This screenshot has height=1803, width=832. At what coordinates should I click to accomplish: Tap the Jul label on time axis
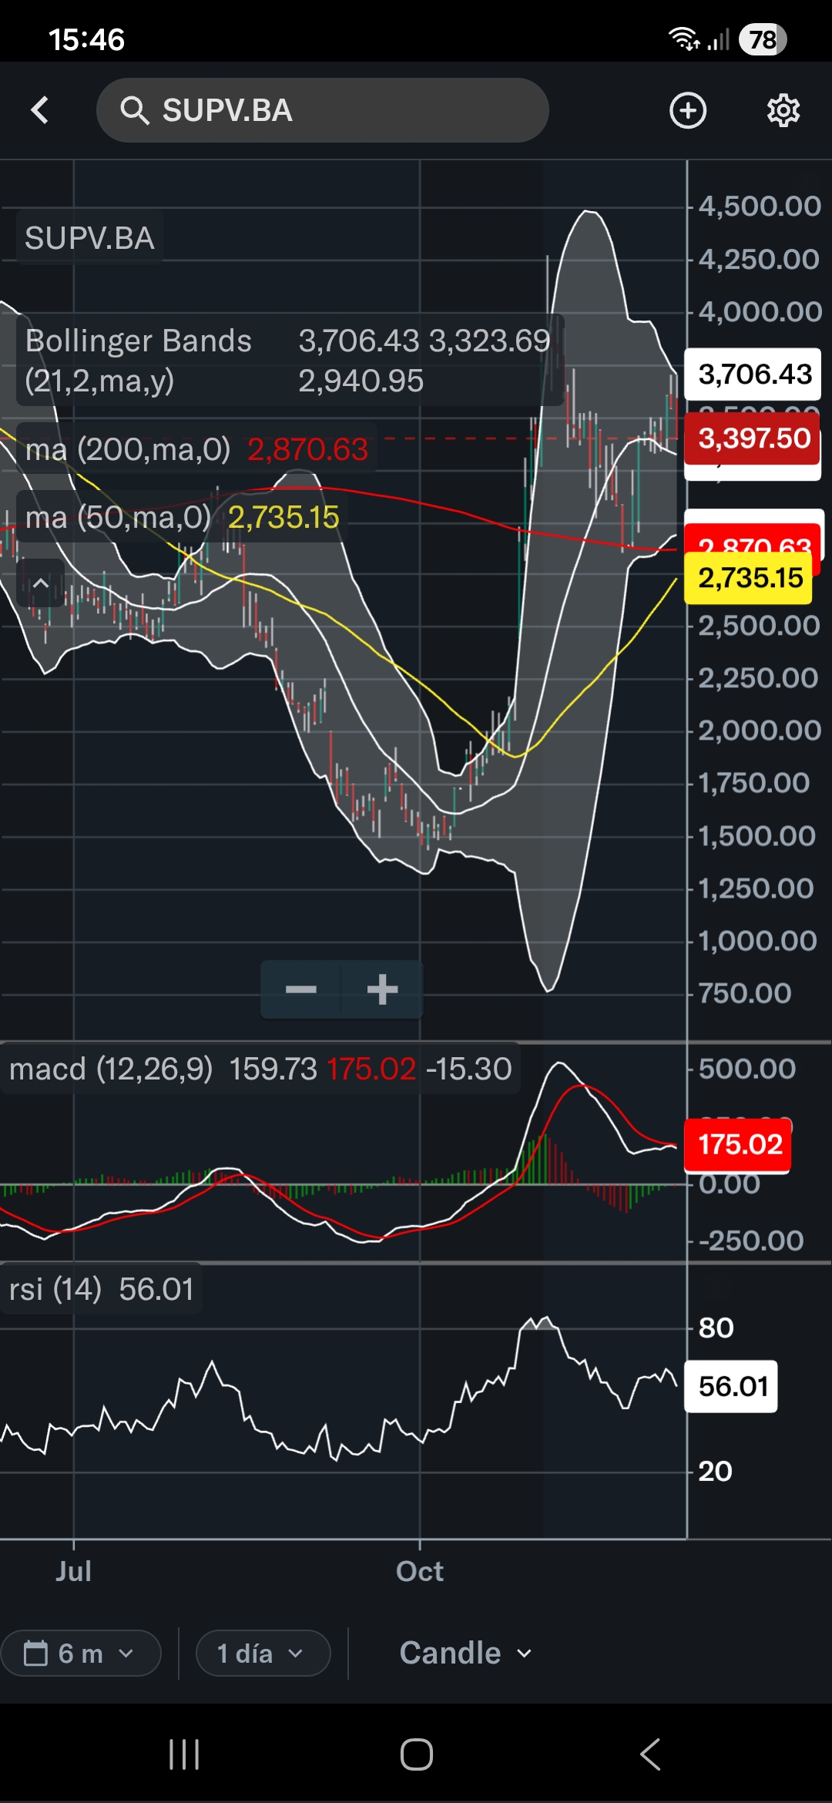tap(73, 1571)
